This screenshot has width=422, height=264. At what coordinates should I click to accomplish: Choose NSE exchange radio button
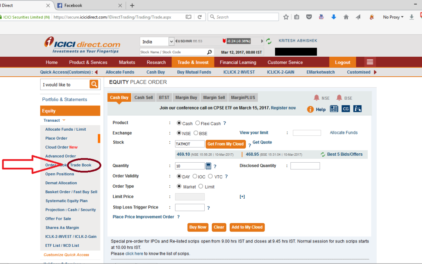179,133
